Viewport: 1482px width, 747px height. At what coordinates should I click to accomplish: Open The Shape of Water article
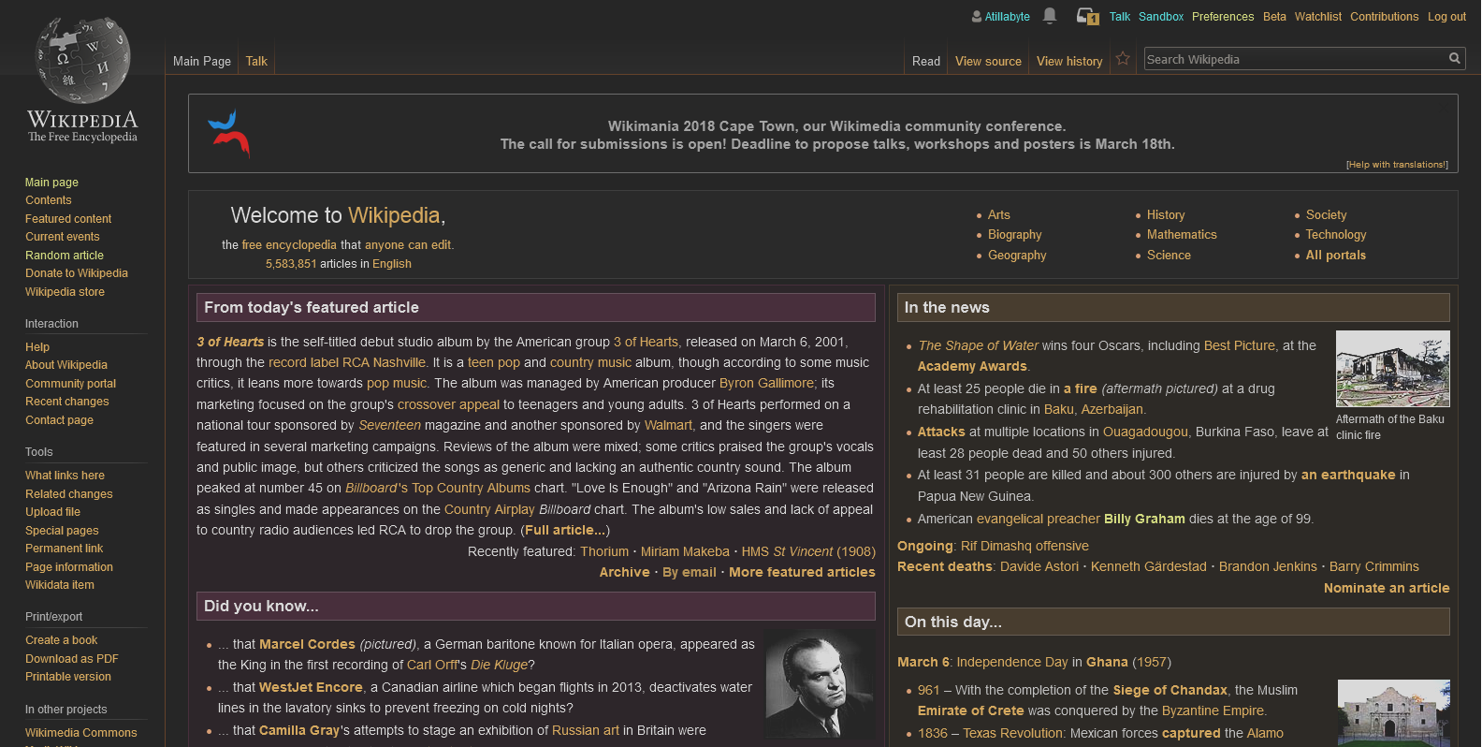979,345
